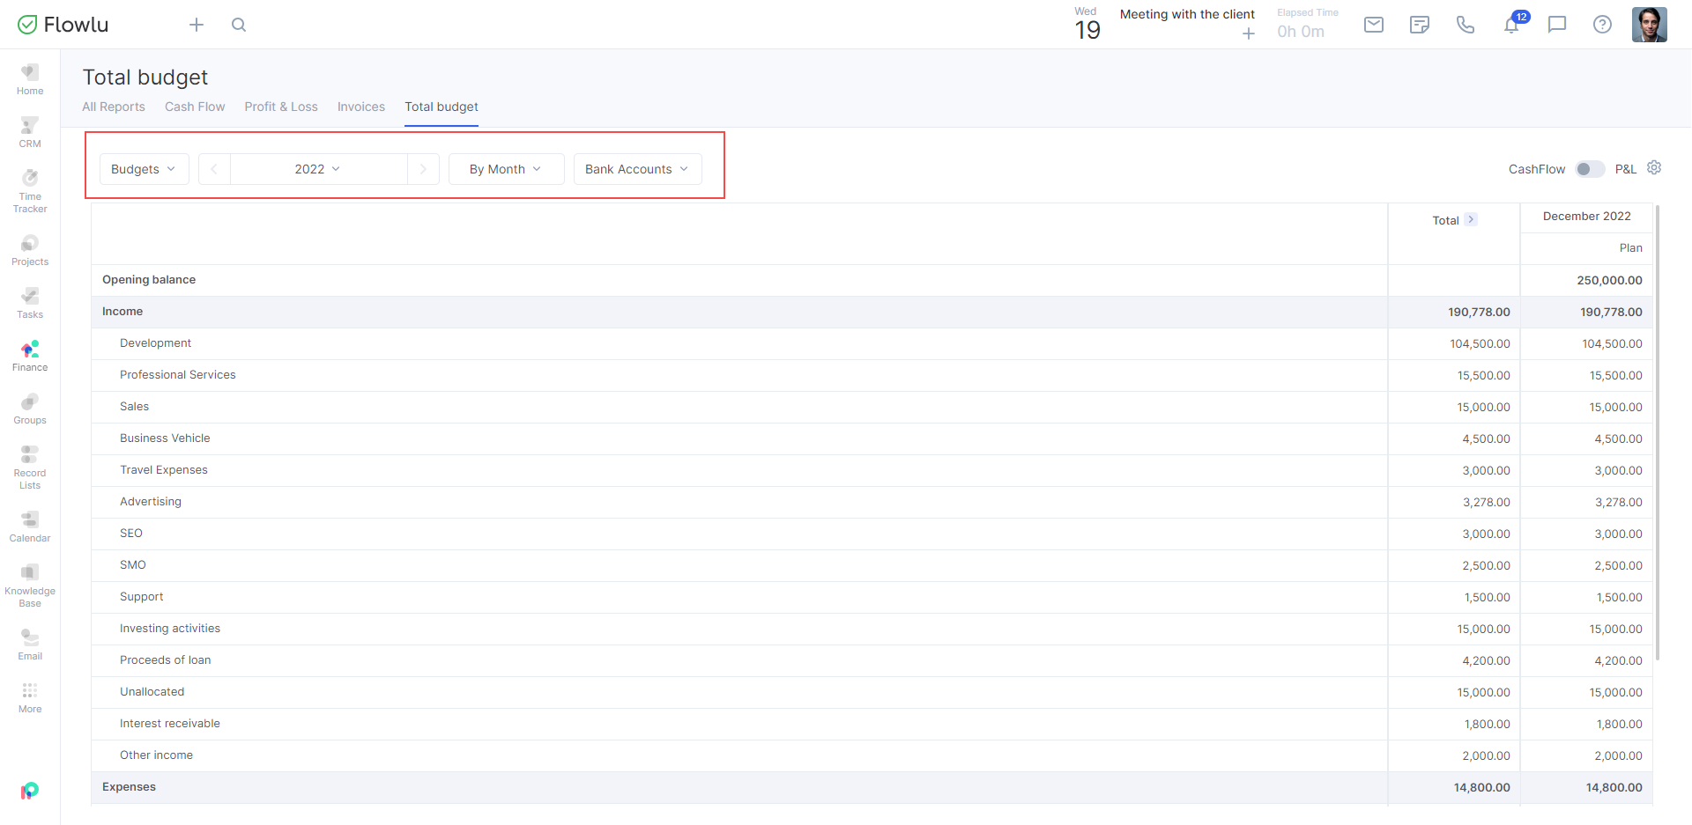Click the vertical scrollbar of the table
The image size is (1692, 825).
[1658, 431]
